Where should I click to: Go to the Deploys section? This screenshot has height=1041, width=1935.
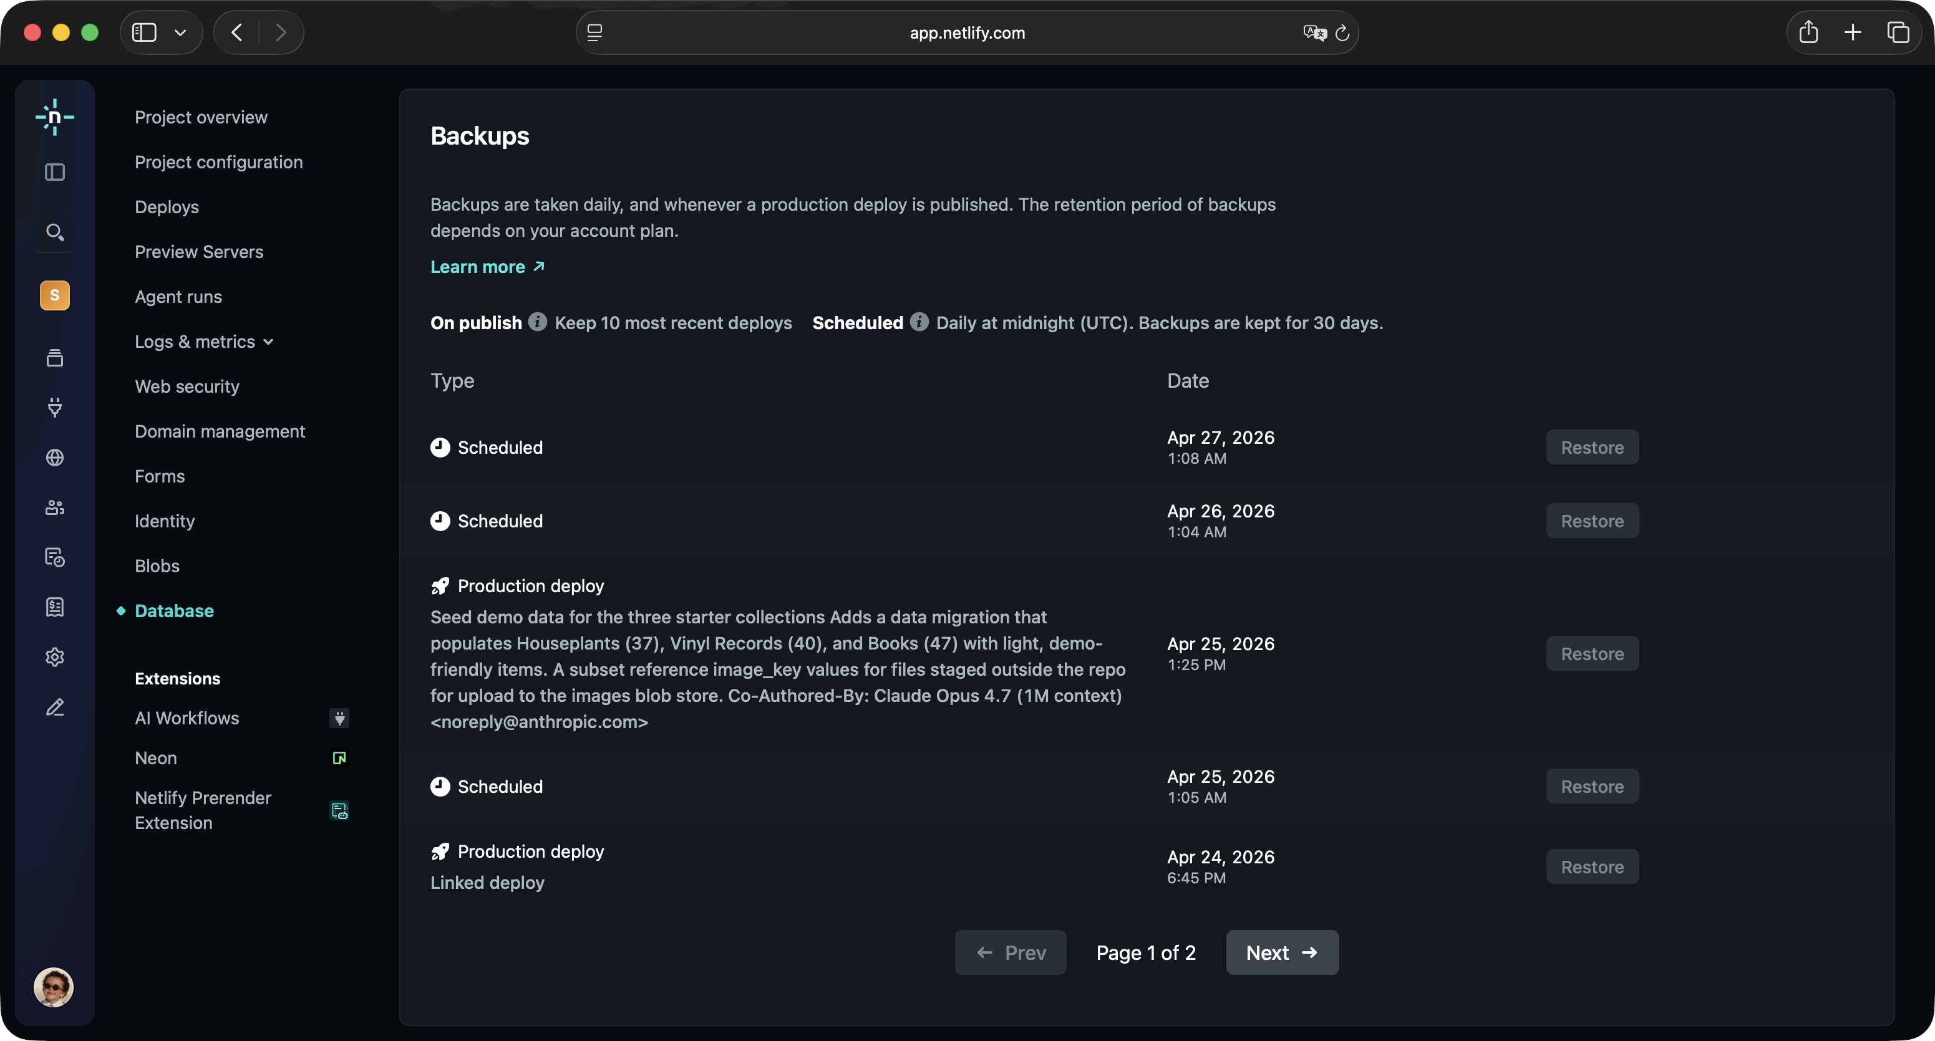(x=167, y=207)
